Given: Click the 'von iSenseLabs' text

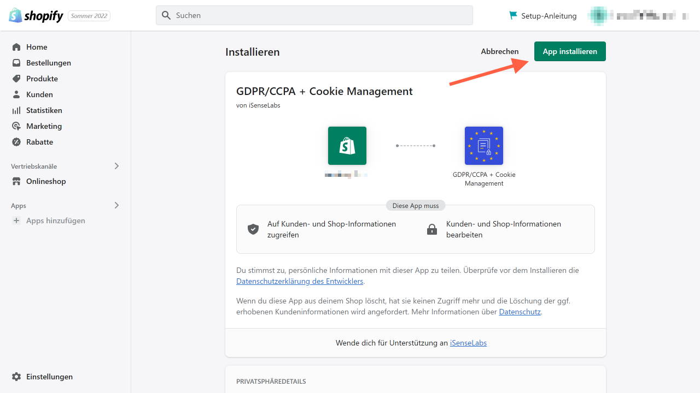Looking at the screenshot, I should point(258,105).
